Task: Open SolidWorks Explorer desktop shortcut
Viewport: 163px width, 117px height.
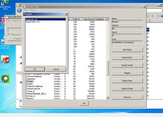Action: click(5, 62)
